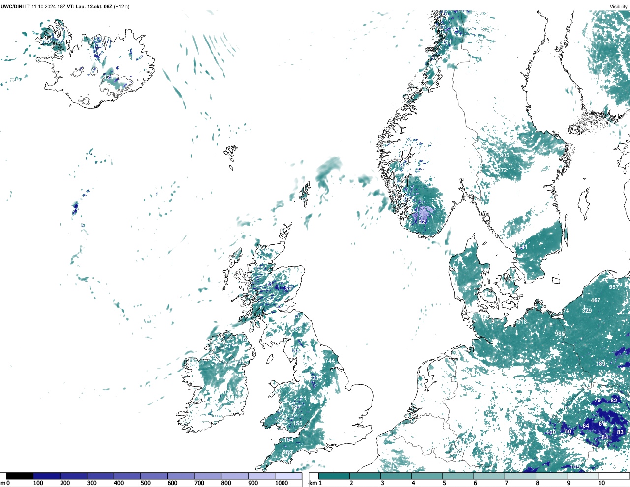The height and width of the screenshot is (487, 630).
Task: Click the "744" value over northern England
Action: pyautogui.click(x=330, y=361)
